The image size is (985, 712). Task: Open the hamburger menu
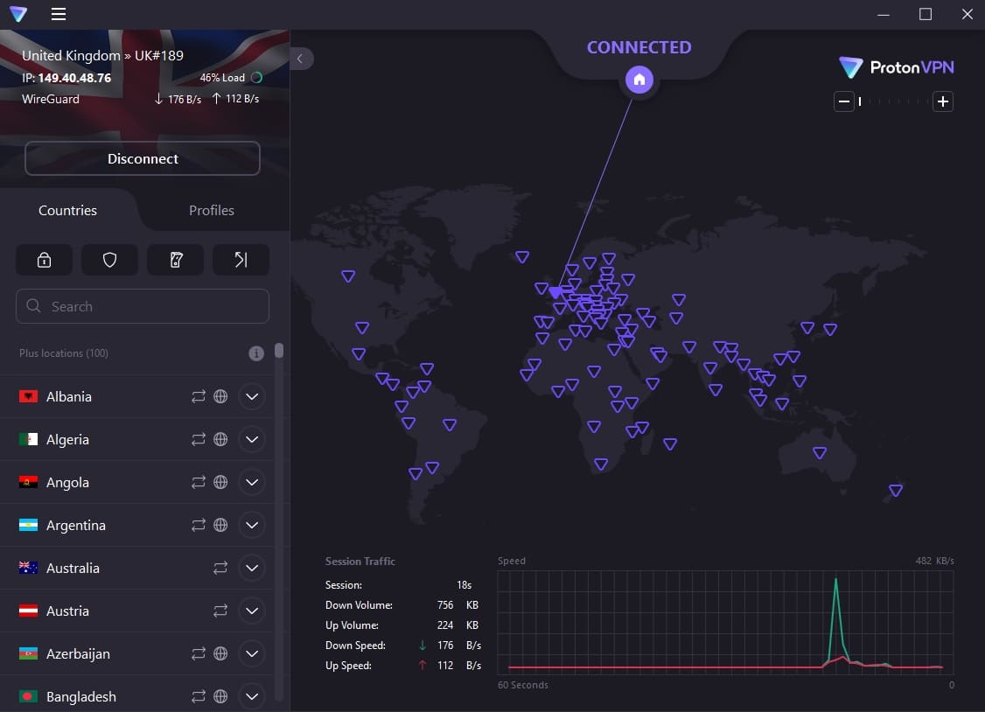coord(59,14)
